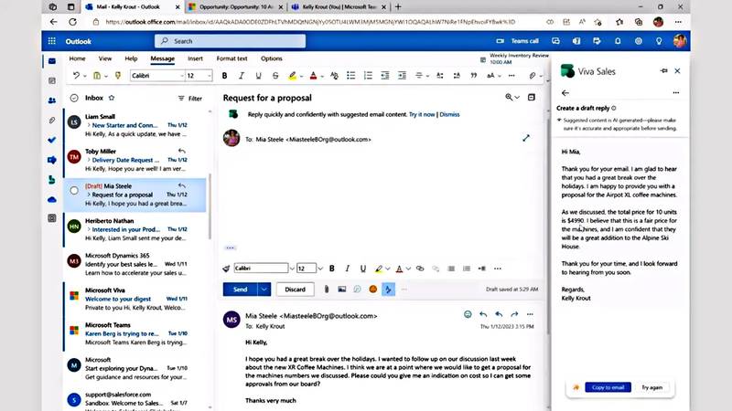The height and width of the screenshot is (411, 732).
Task: Open the Insert ribbon tab
Action: pos(195,58)
